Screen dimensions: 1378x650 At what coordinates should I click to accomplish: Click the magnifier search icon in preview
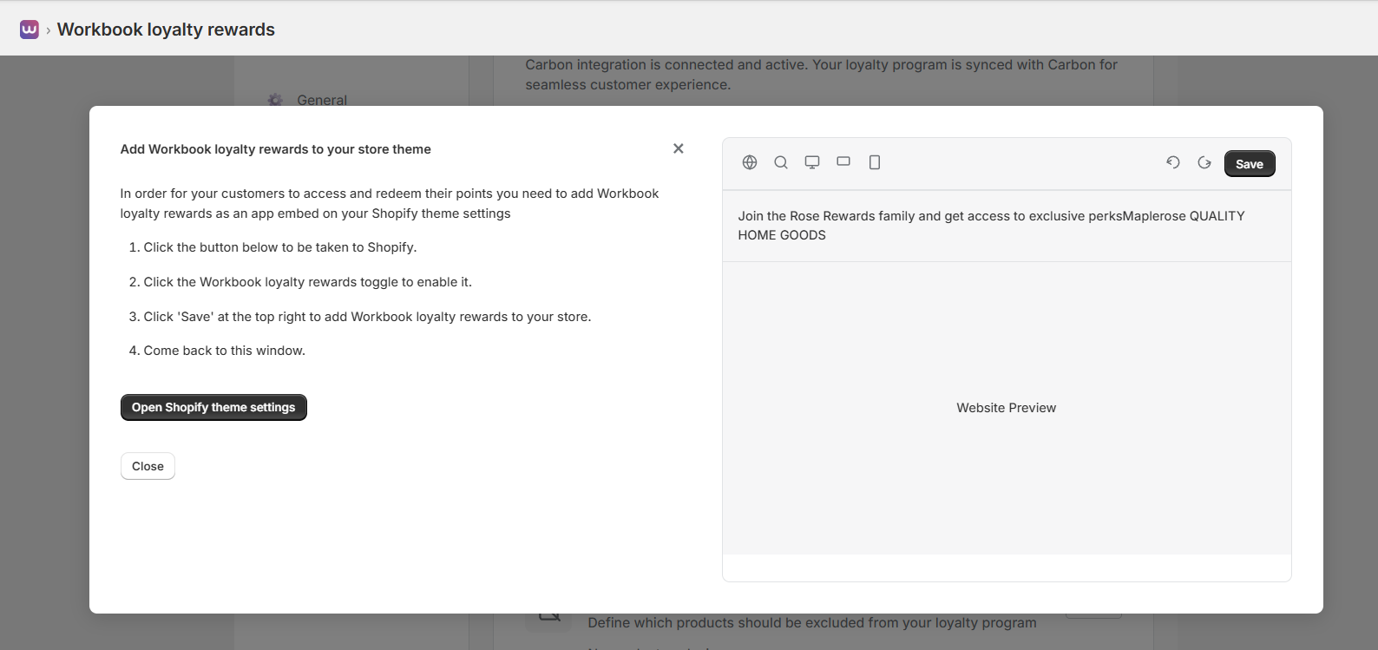(781, 162)
